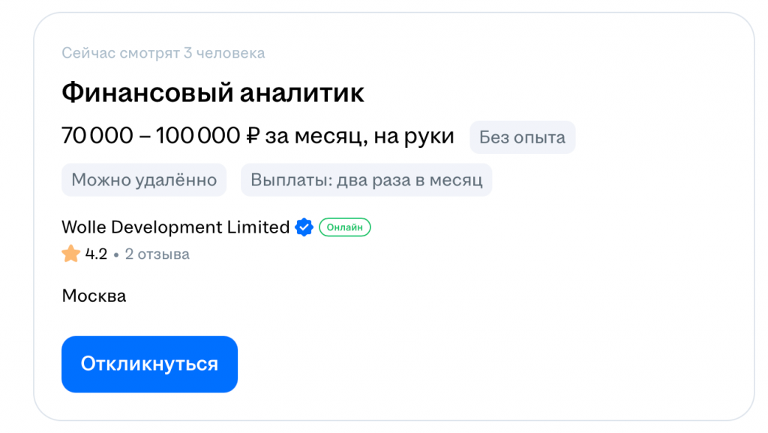Viewport: 768px width, 433px height.
Task: Expand company info for Wolle Development Limited
Action: (175, 227)
